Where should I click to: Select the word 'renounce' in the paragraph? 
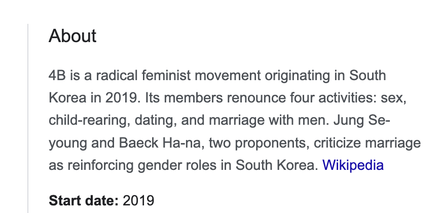point(256,98)
